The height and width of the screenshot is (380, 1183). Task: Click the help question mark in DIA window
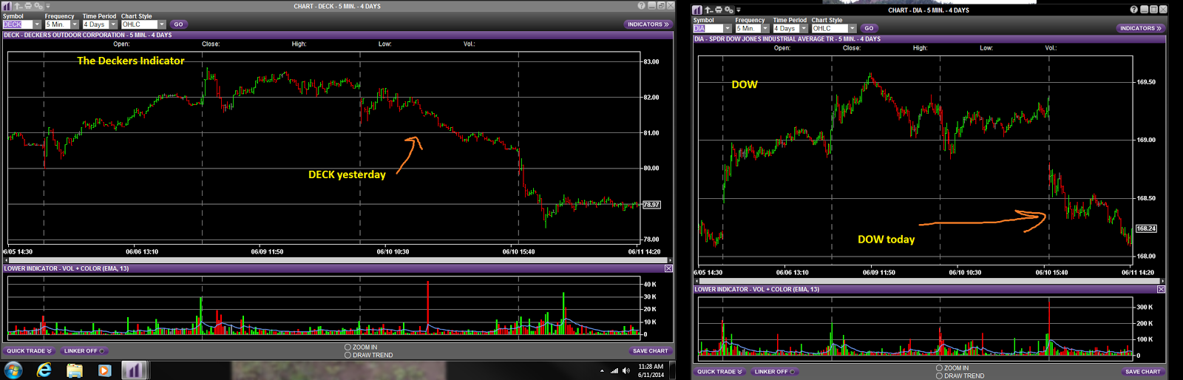click(x=1134, y=10)
